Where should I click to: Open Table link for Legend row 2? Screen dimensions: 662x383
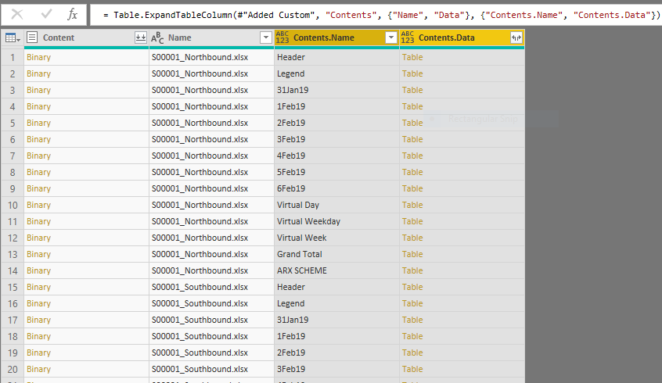tap(412, 73)
